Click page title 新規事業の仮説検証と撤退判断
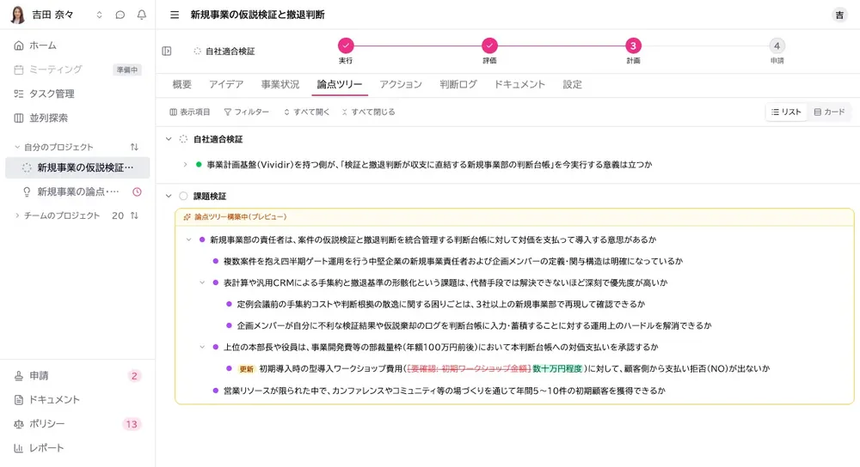The image size is (860, 467). coord(257,15)
